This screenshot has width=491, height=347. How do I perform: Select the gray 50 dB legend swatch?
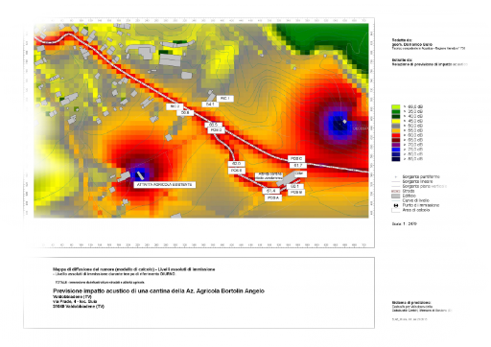pos(396,126)
